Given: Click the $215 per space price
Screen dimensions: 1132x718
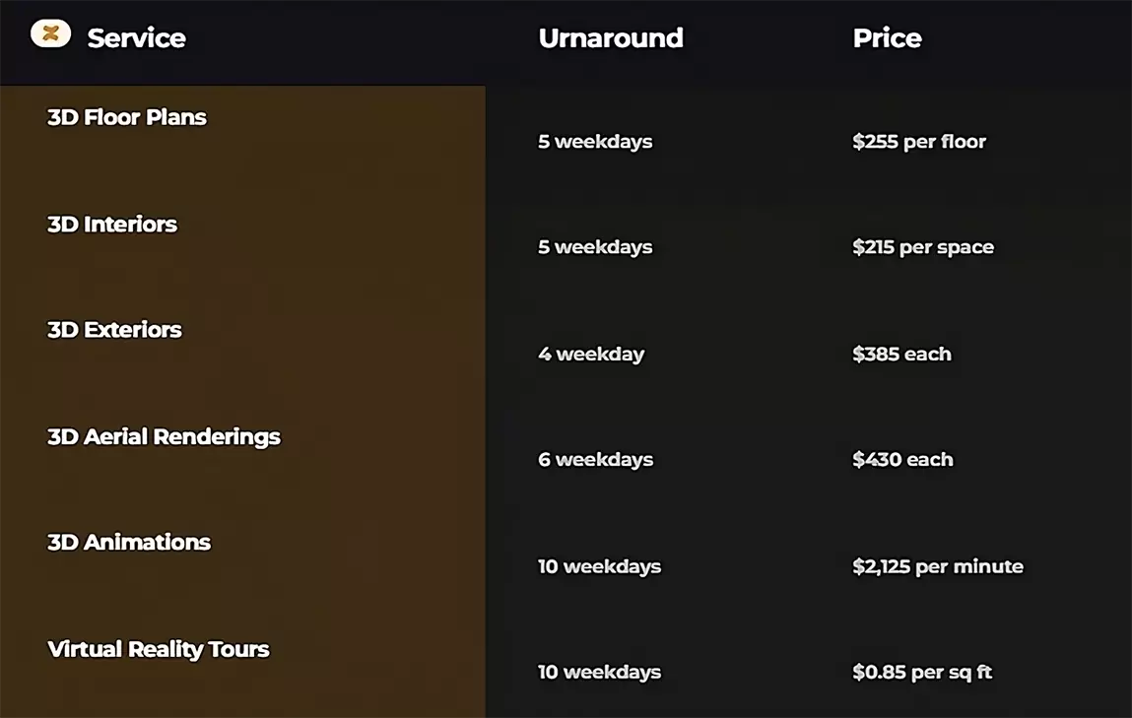Looking at the screenshot, I should point(923,247).
